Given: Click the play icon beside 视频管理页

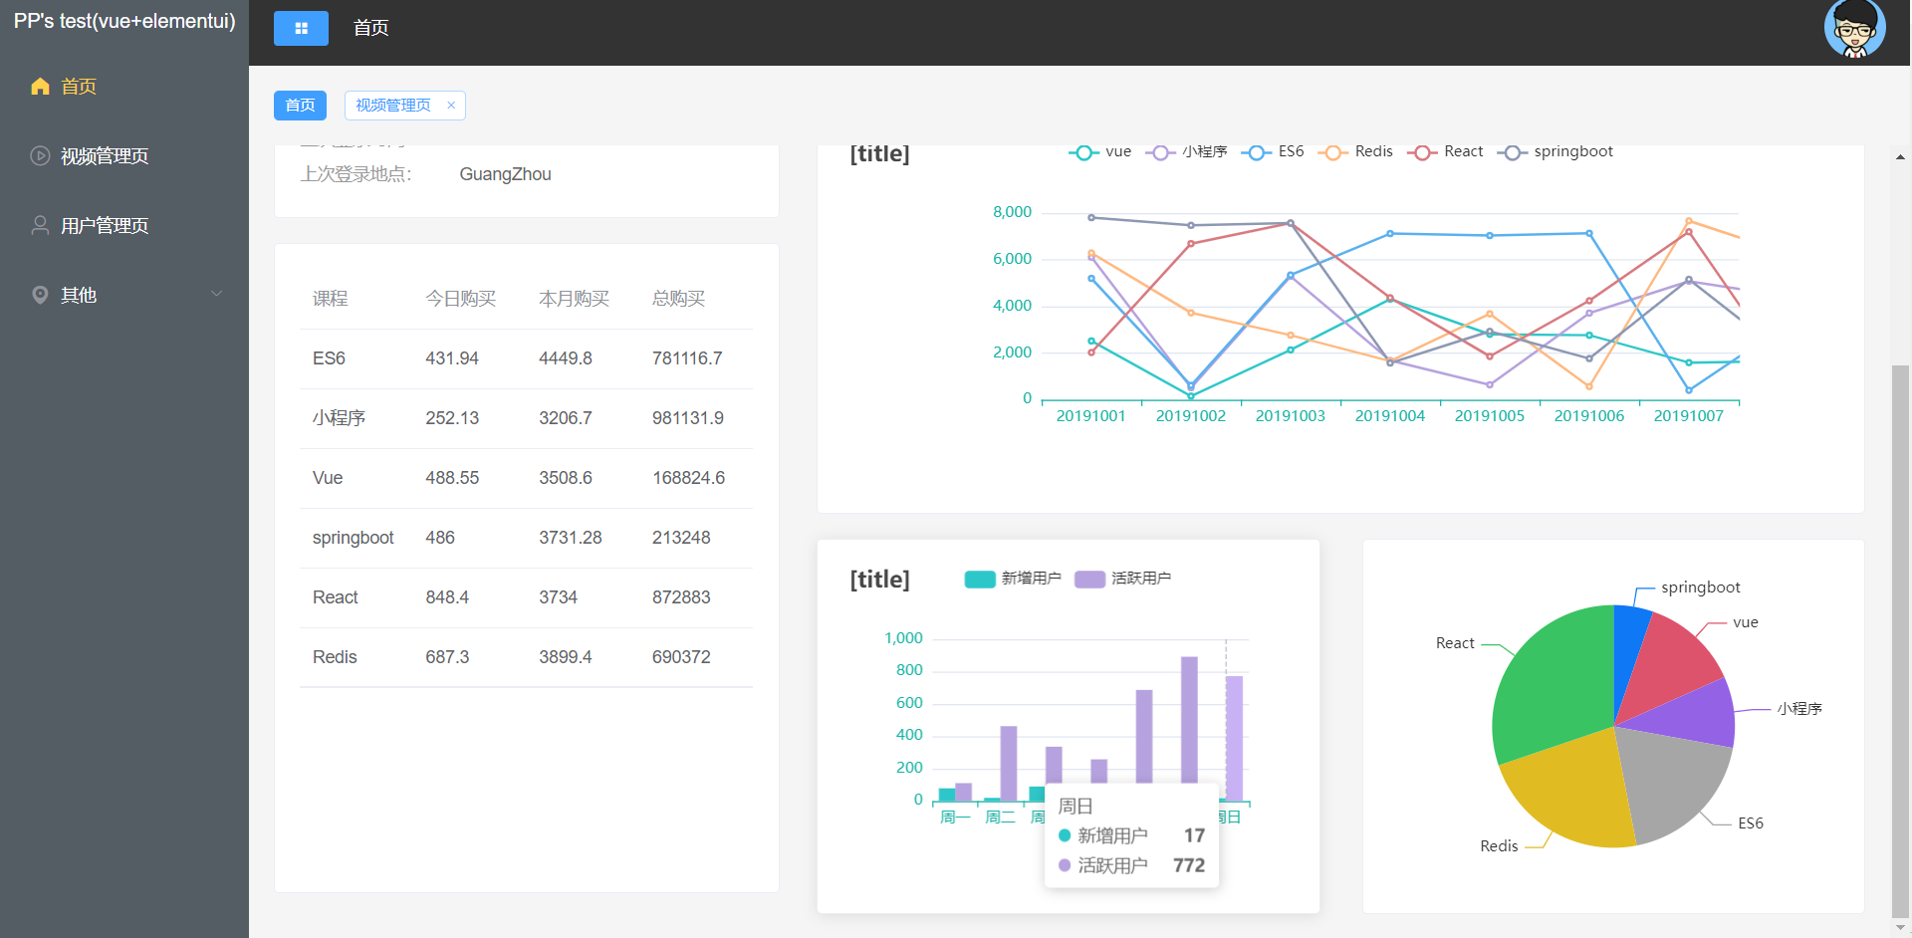Looking at the screenshot, I should pos(40,155).
